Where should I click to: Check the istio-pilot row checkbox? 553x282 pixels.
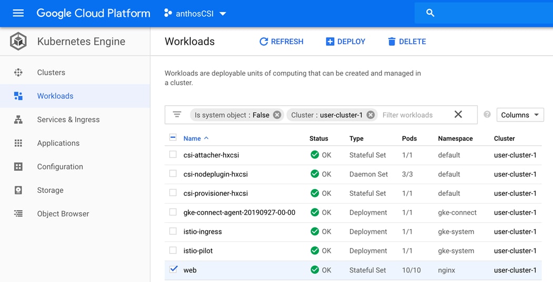click(x=173, y=250)
